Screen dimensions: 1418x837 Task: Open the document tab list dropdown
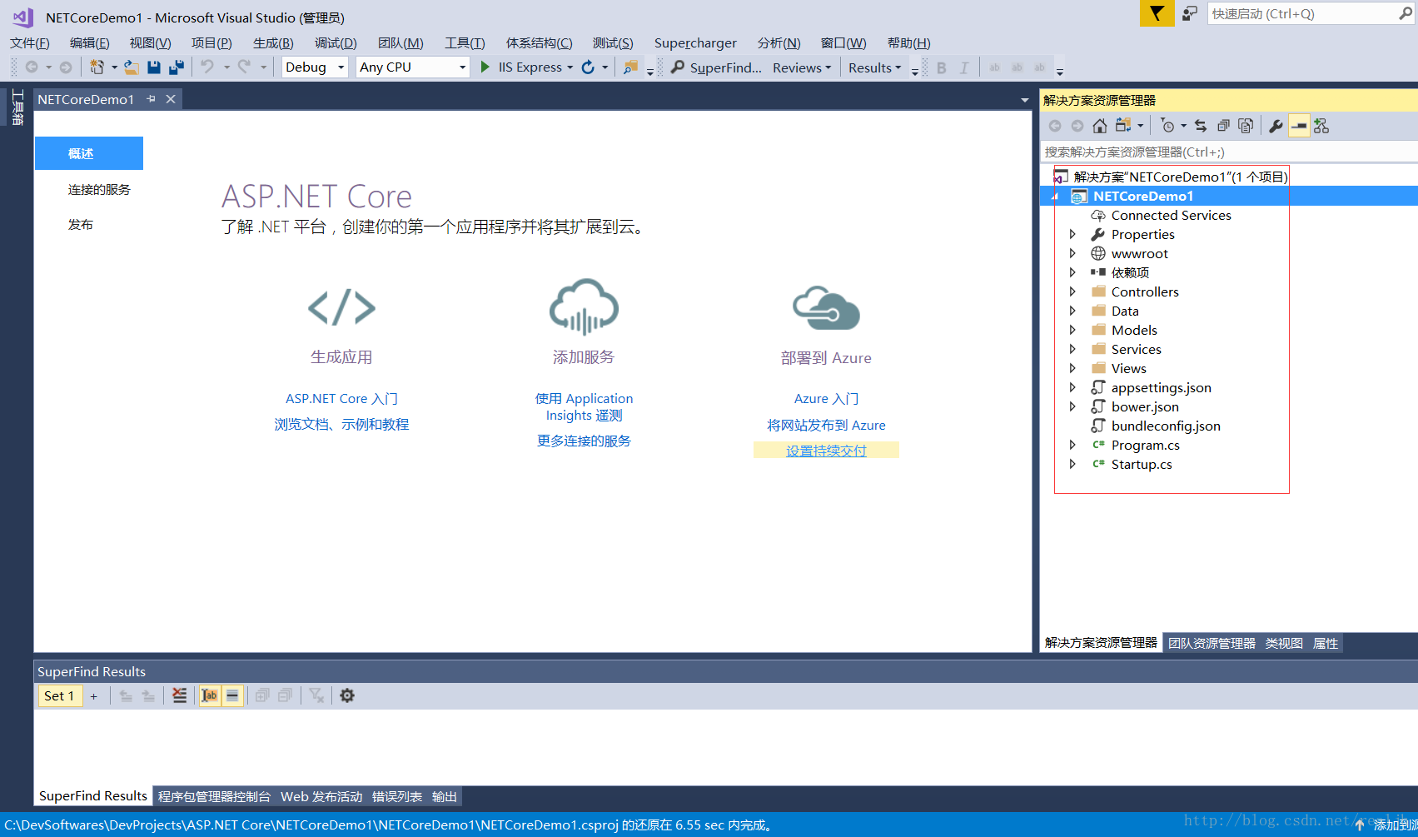pyautogui.click(x=1025, y=100)
